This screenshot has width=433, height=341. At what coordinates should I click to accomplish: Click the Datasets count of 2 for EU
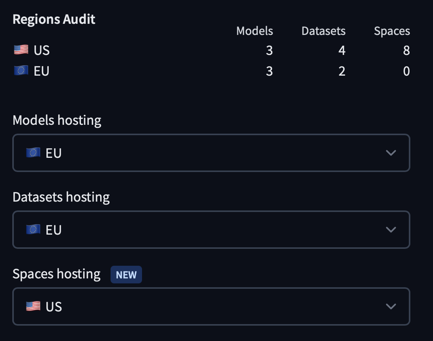[342, 71]
